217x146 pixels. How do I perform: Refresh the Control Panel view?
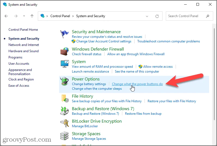pyautogui.click(x=157, y=16)
